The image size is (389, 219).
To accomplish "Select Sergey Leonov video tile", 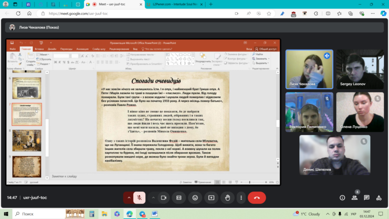I will (x=360, y=69).
